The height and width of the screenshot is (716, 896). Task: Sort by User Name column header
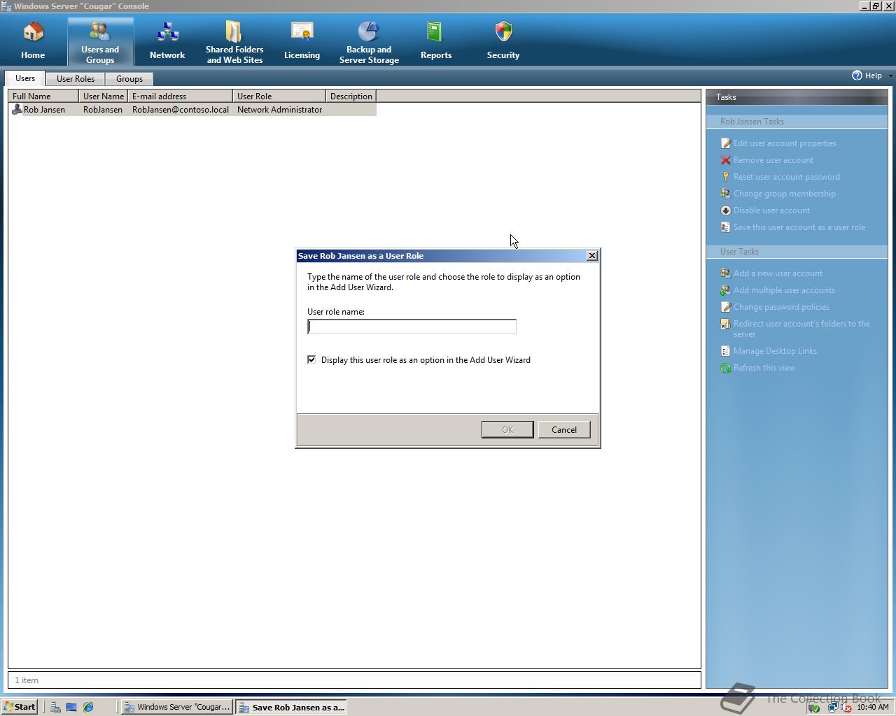click(x=103, y=96)
